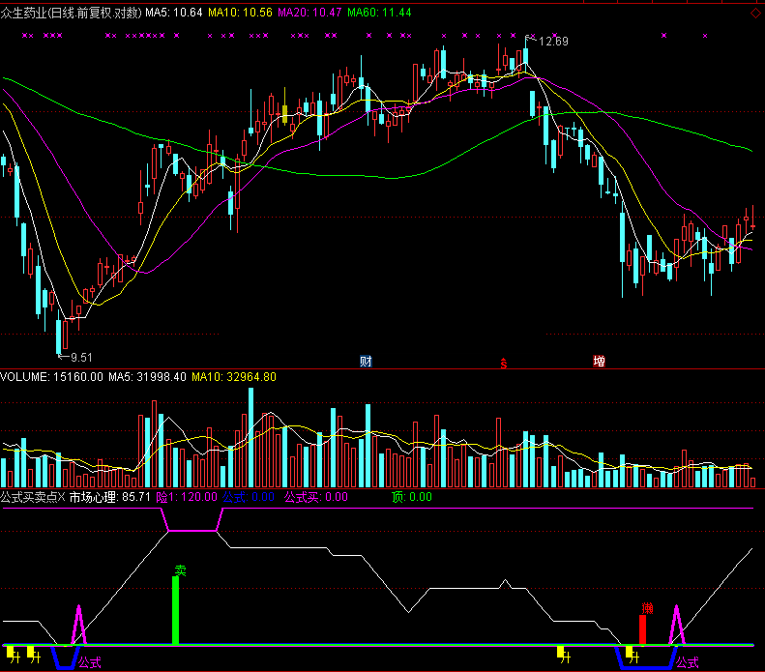Select the MA20: 10.47 indicator label
765x672 pixels.
[x=309, y=13]
